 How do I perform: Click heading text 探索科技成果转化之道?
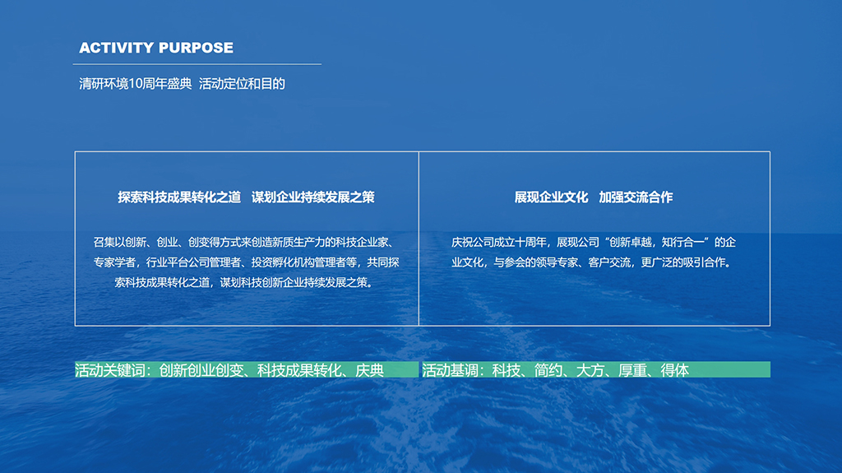[x=179, y=197]
